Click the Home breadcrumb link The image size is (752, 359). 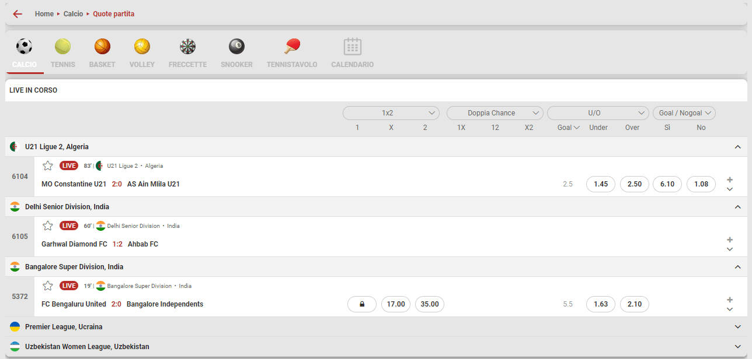click(x=44, y=14)
